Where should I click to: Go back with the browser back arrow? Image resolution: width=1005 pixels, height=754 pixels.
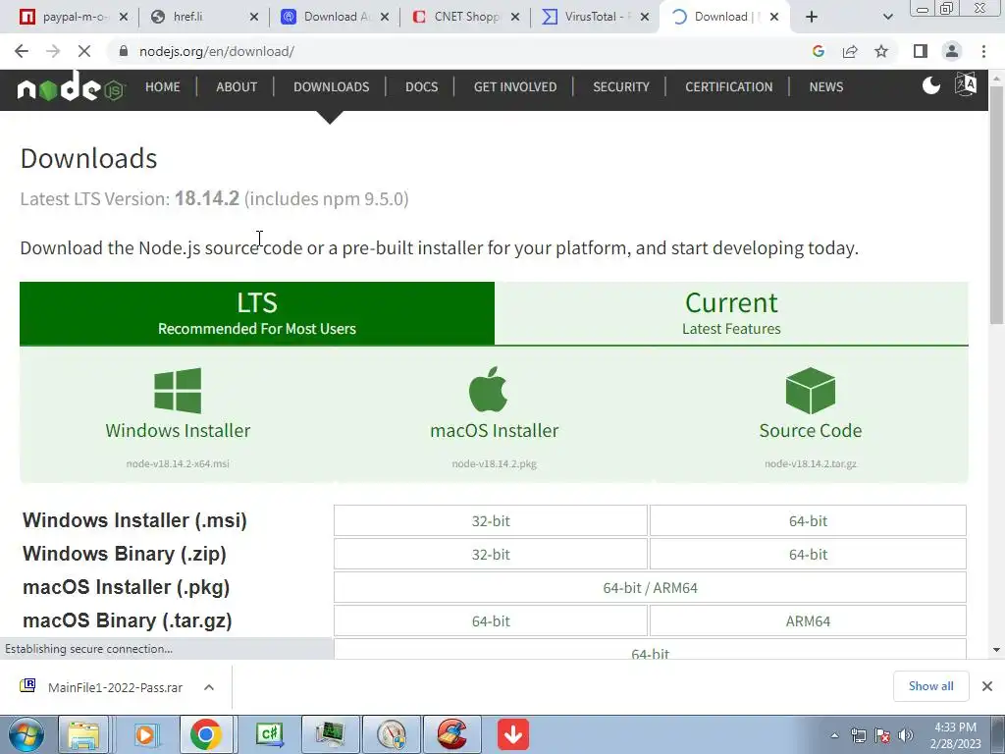(x=22, y=51)
